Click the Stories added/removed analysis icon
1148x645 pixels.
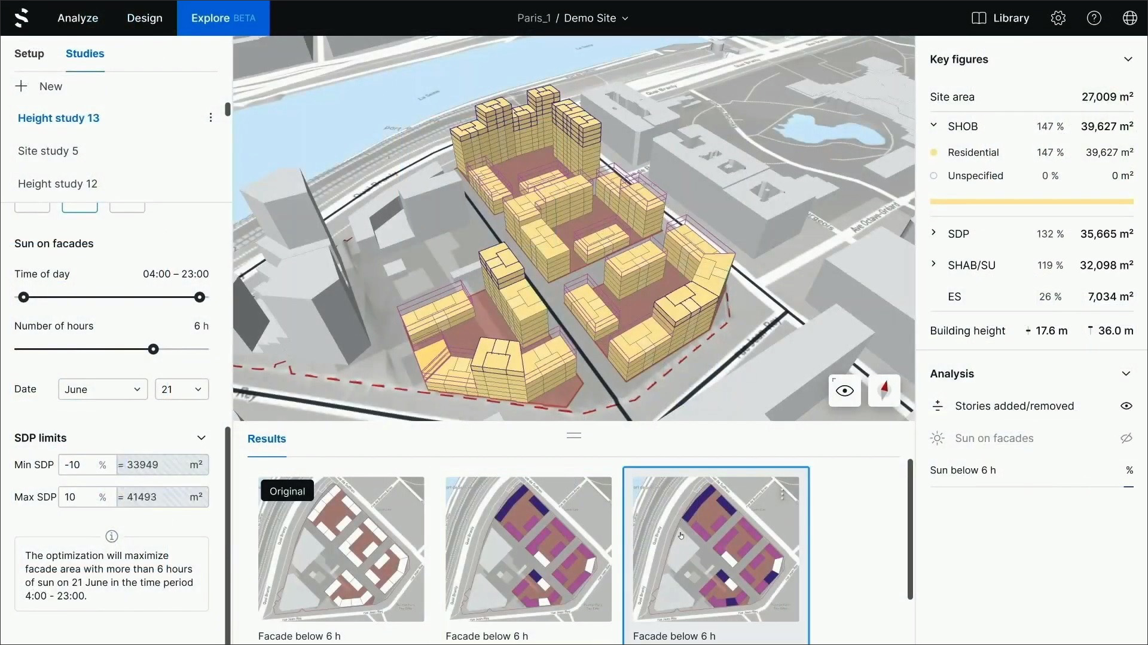pos(938,406)
